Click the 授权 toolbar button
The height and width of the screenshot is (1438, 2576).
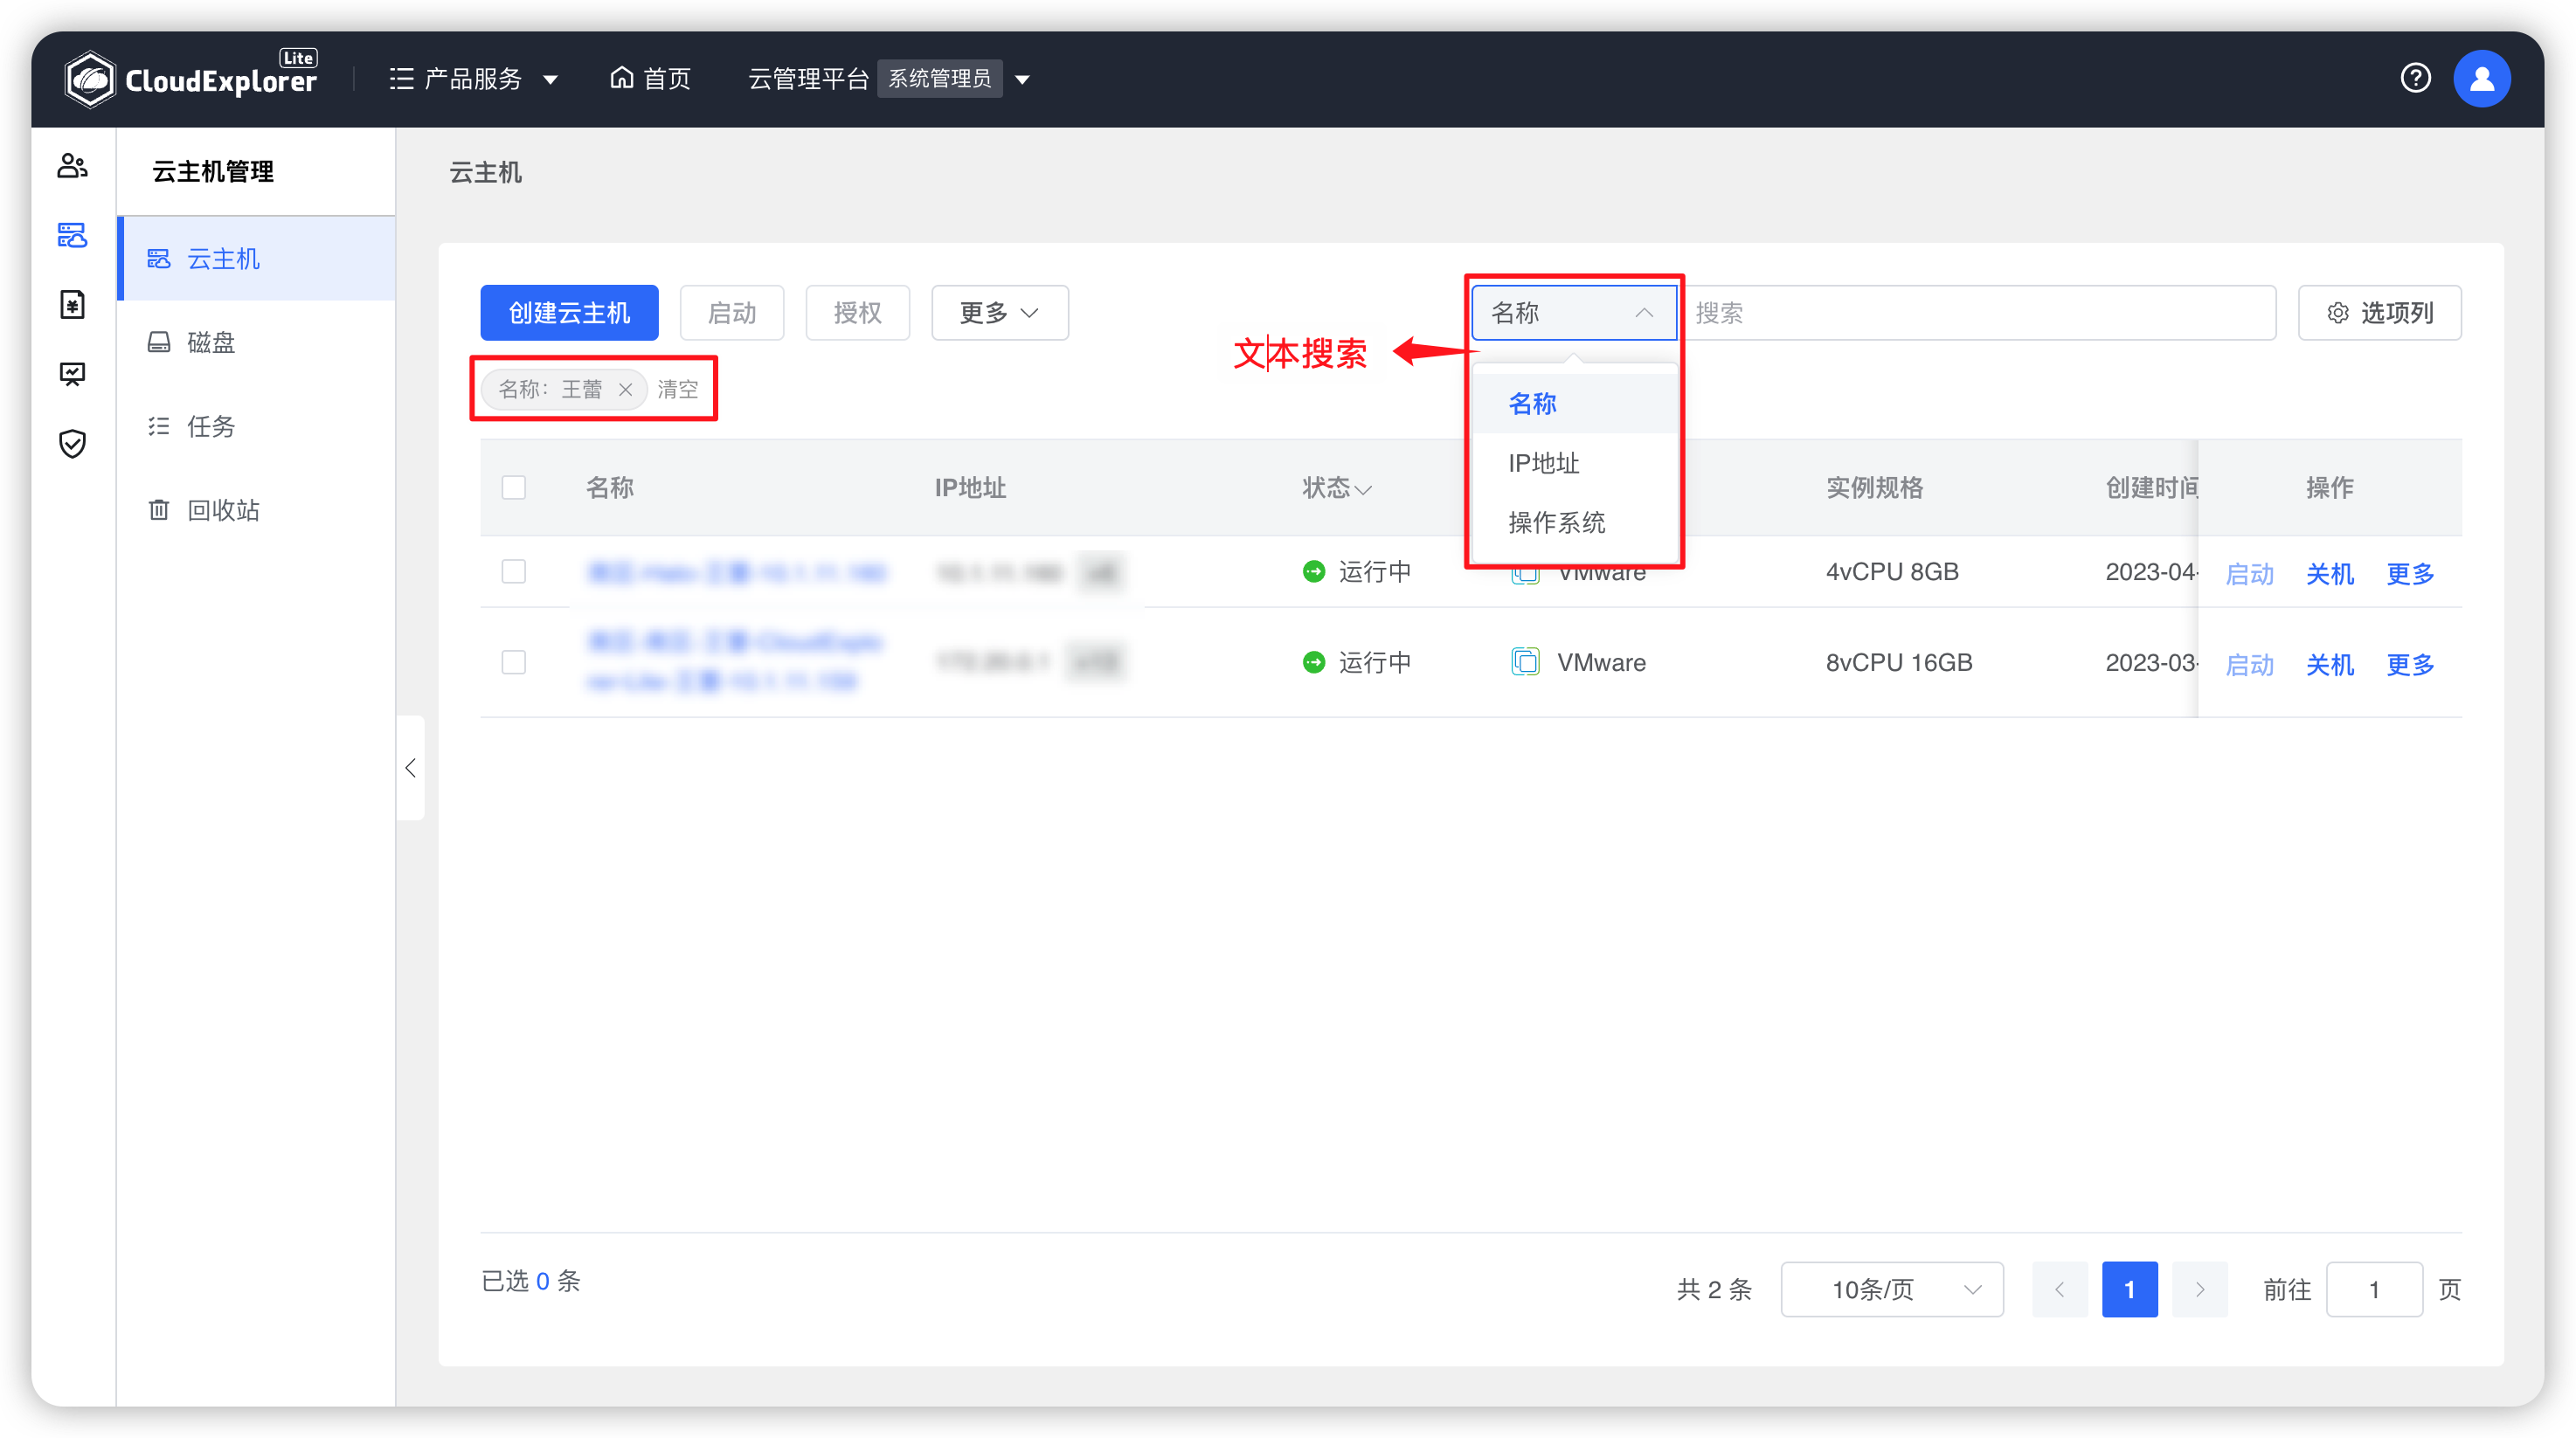click(x=858, y=313)
